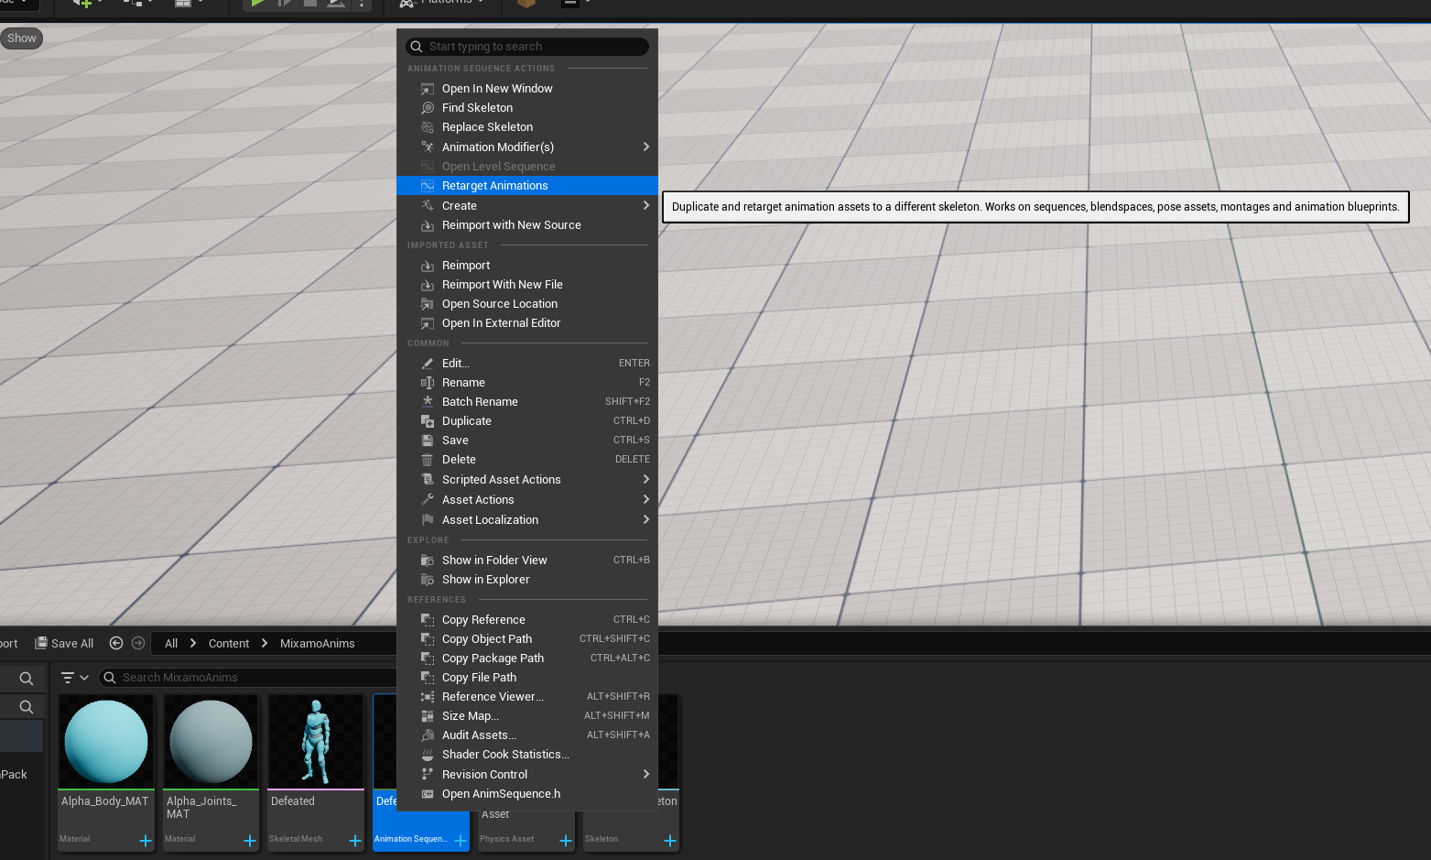
Task: Select Find Skeleton from context menu
Action: coord(477,108)
